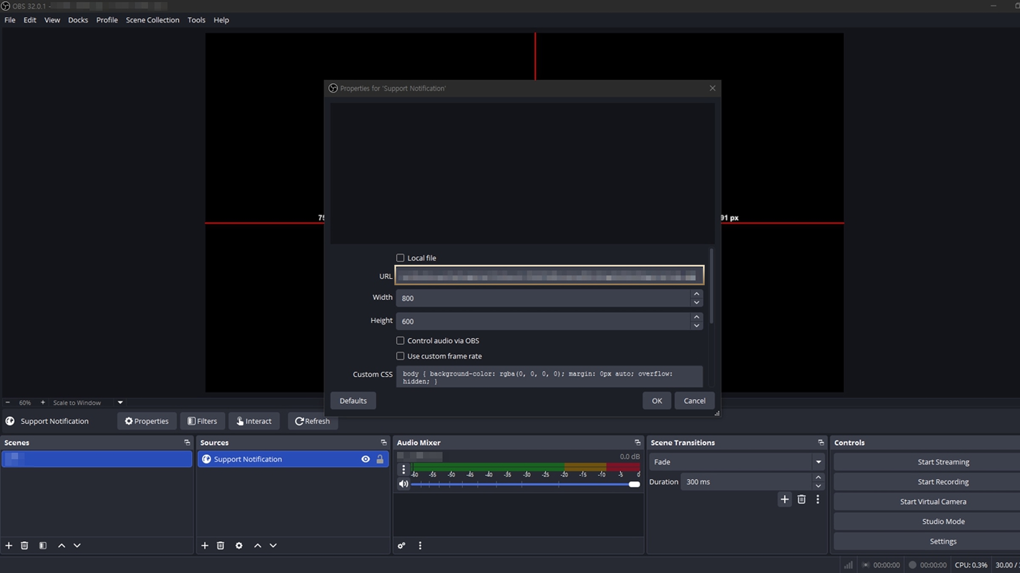Move source down in the Sources list
Screen dimensions: 1020x573
pos(273,545)
